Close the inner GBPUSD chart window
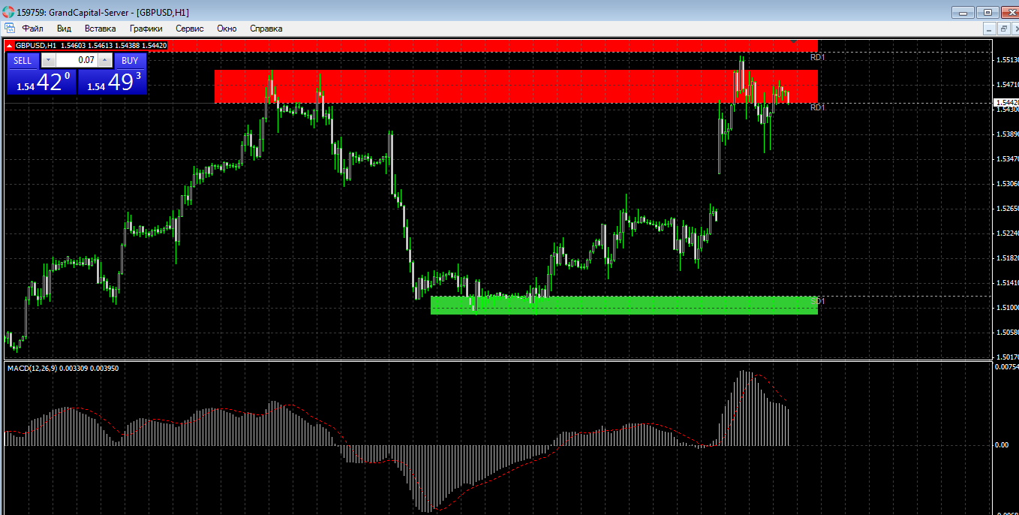This screenshot has height=515, width=1019. point(1015,29)
